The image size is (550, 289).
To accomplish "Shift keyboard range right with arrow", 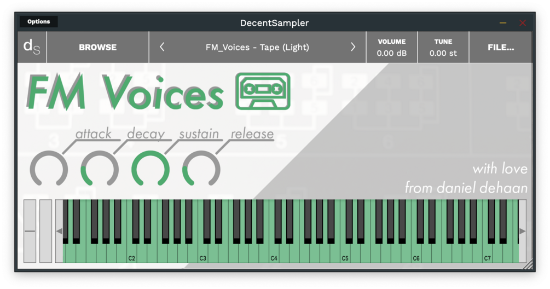I will coord(522,231).
